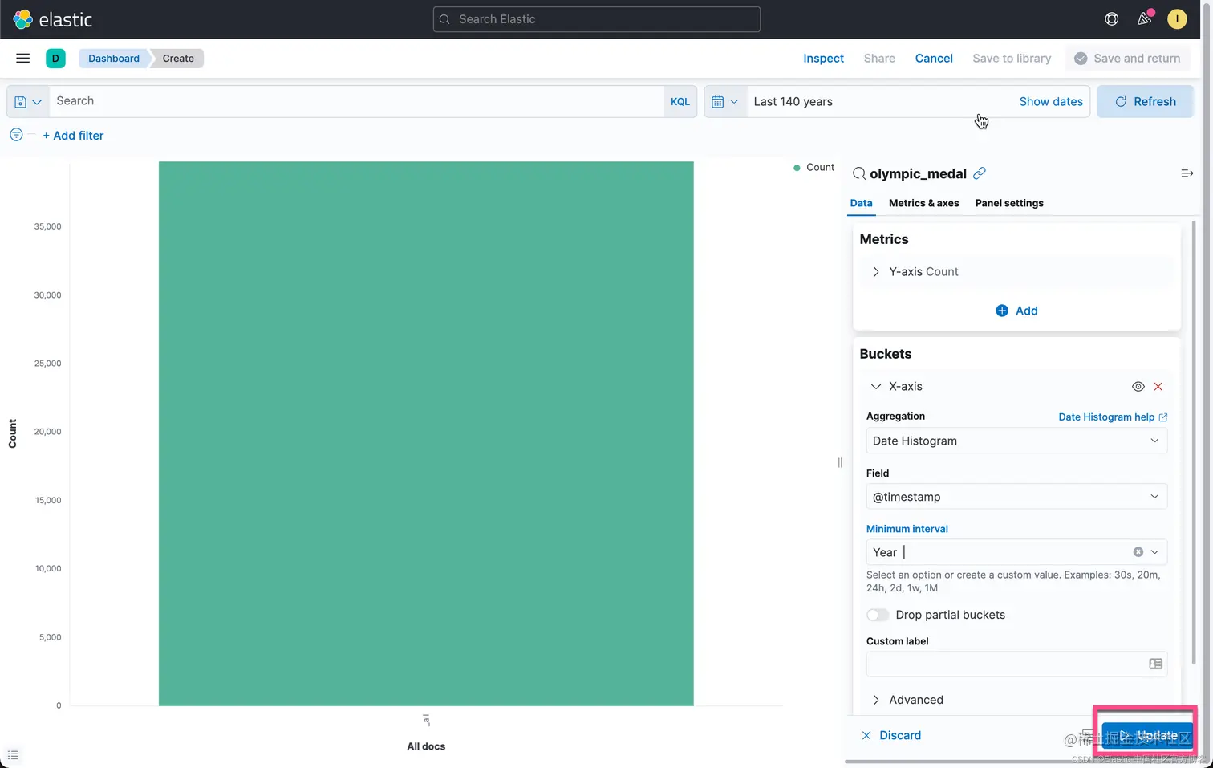Switch to Panel settings tab
Image resolution: width=1213 pixels, height=768 pixels.
[1009, 203]
